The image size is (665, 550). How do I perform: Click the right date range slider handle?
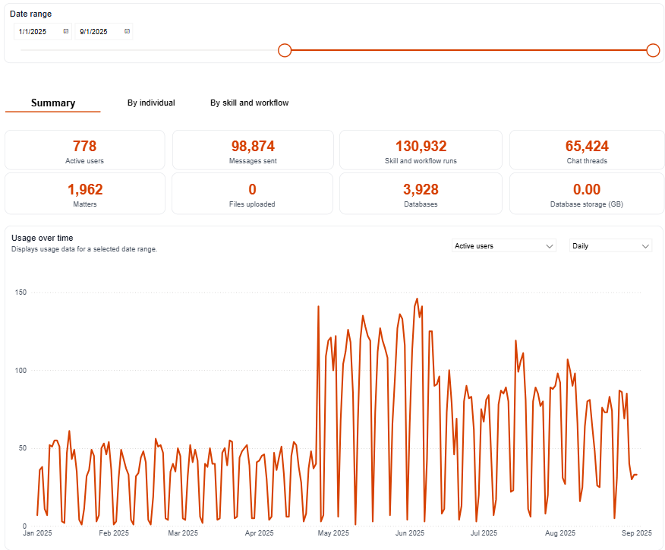pyautogui.click(x=653, y=50)
